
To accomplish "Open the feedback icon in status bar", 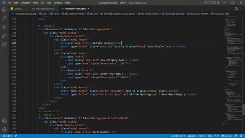I will 236,136.
